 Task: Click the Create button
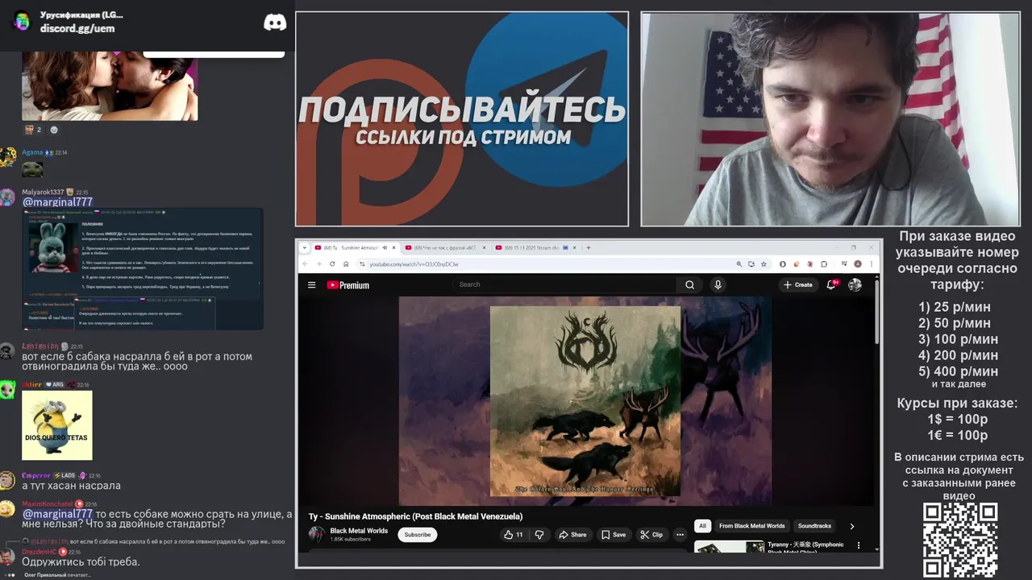tap(797, 284)
